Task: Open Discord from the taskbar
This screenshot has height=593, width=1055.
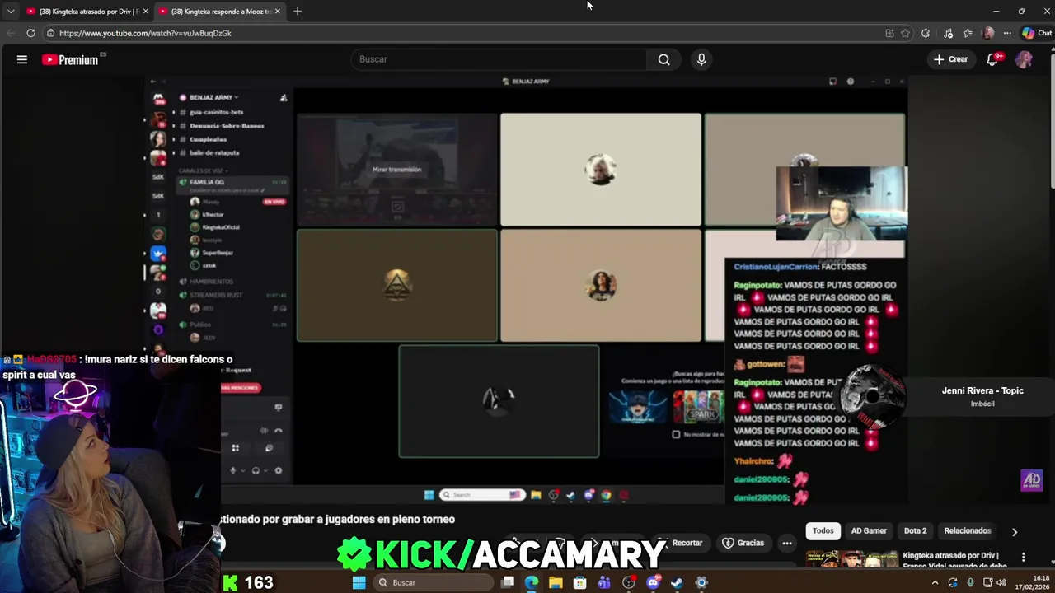Action: pos(653,582)
